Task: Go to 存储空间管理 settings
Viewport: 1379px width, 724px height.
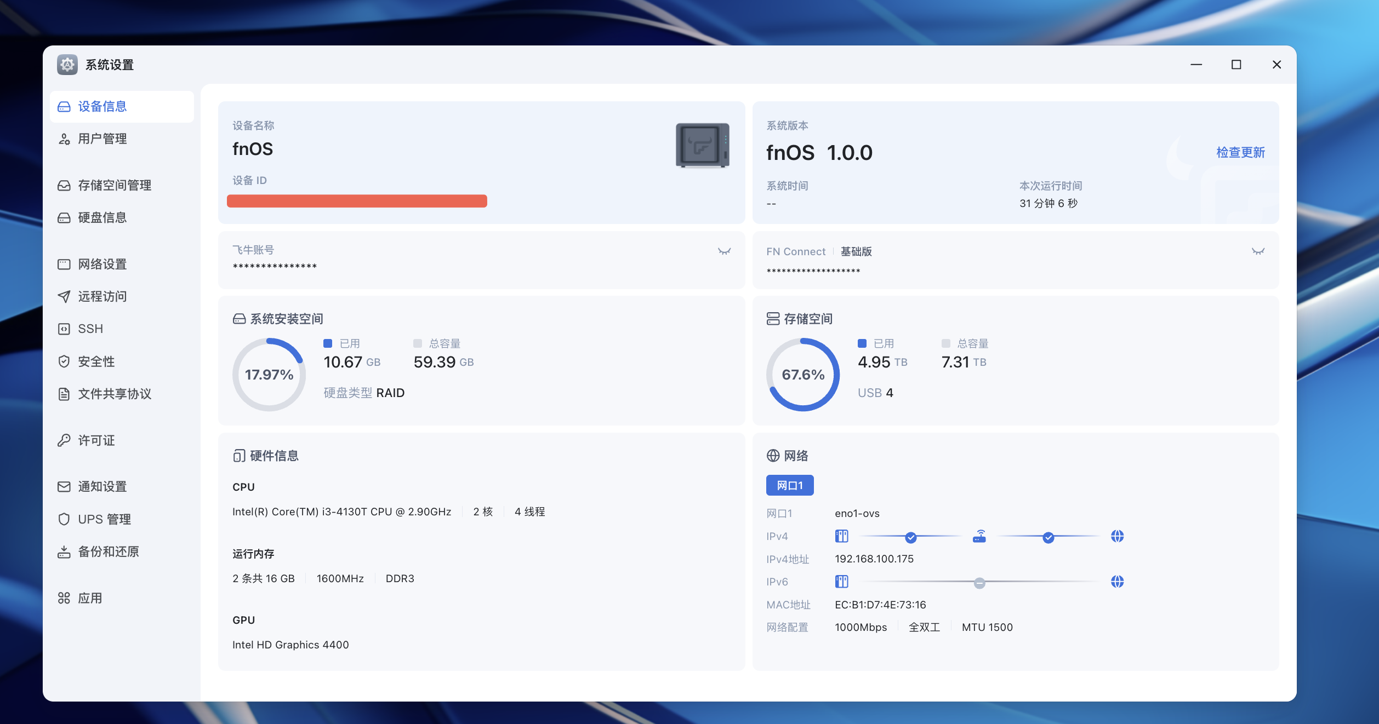Action: point(115,186)
